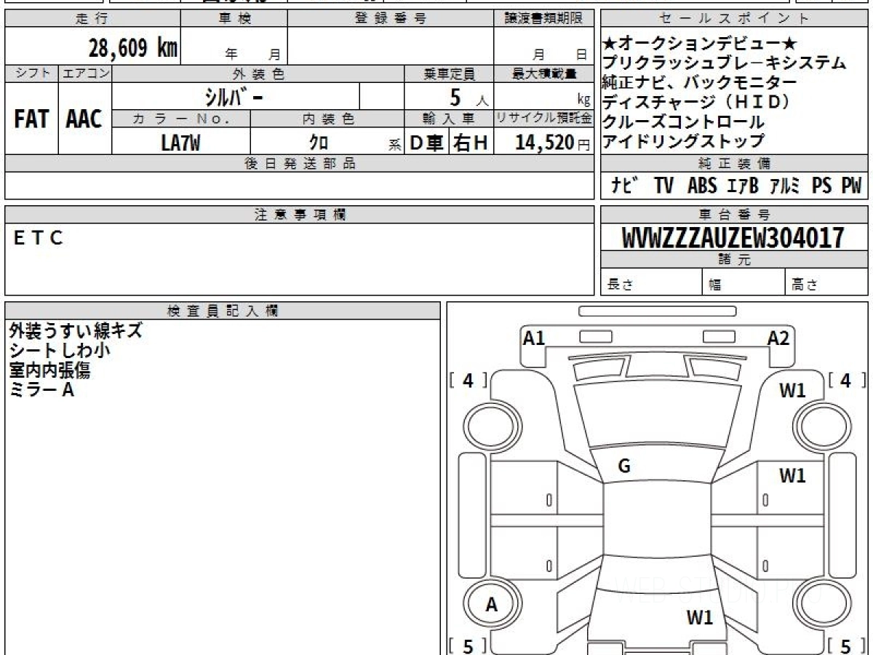Select the 室内内張傷 inspector note
873x655 pixels.
pos(49,370)
